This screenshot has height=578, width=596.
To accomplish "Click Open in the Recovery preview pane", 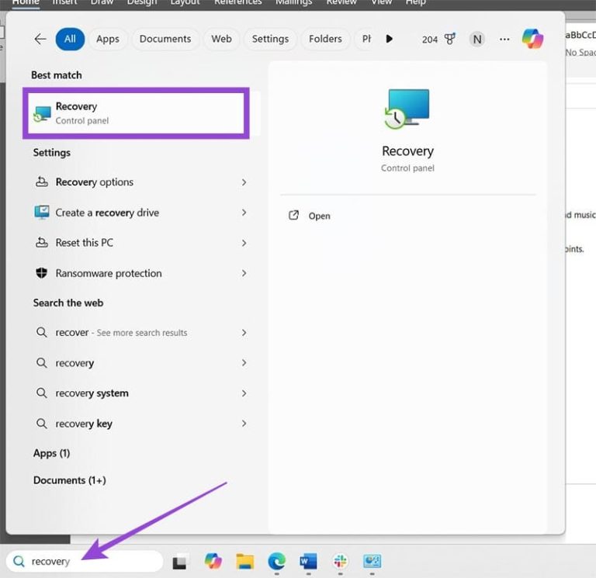I will tap(319, 216).
